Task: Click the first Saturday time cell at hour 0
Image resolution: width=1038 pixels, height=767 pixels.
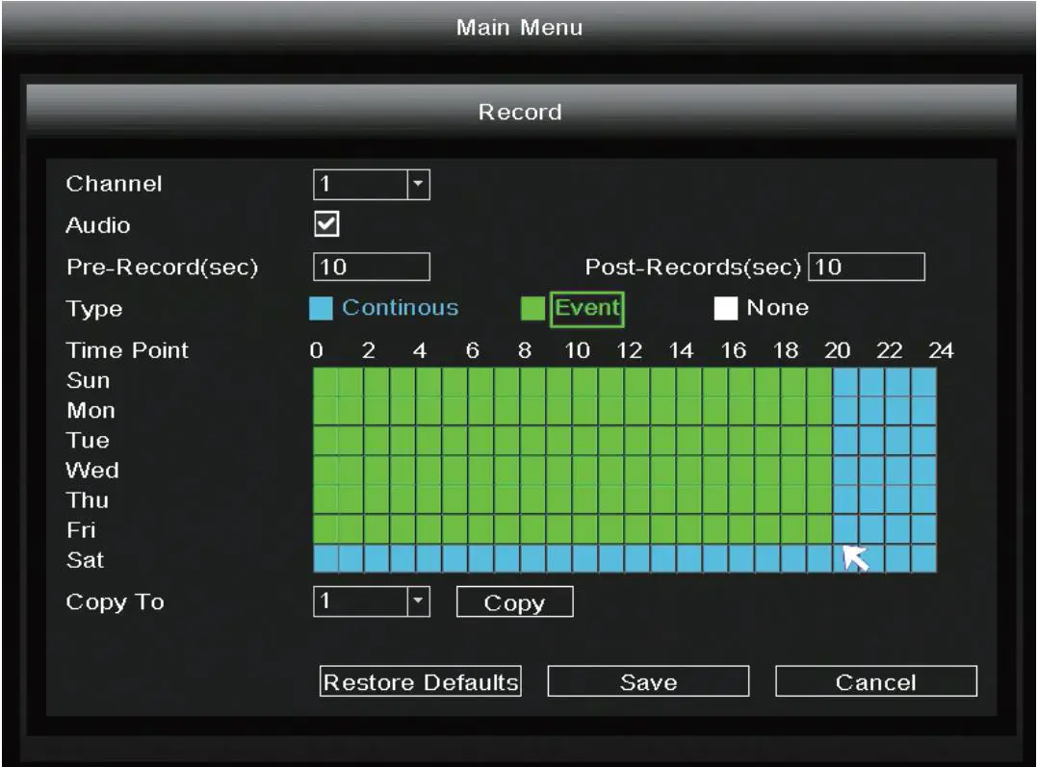Action: (325, 559)
